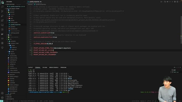
Task: Open the Search view in the activity bar
Action: point(2,7)
